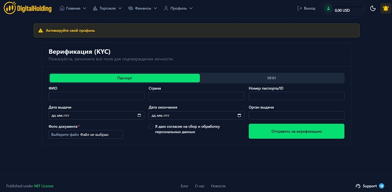Viewport: 392px width, 192px height.
Task: Focus the Номер паспорта/ID input field
Action: (x=296, y=96)
